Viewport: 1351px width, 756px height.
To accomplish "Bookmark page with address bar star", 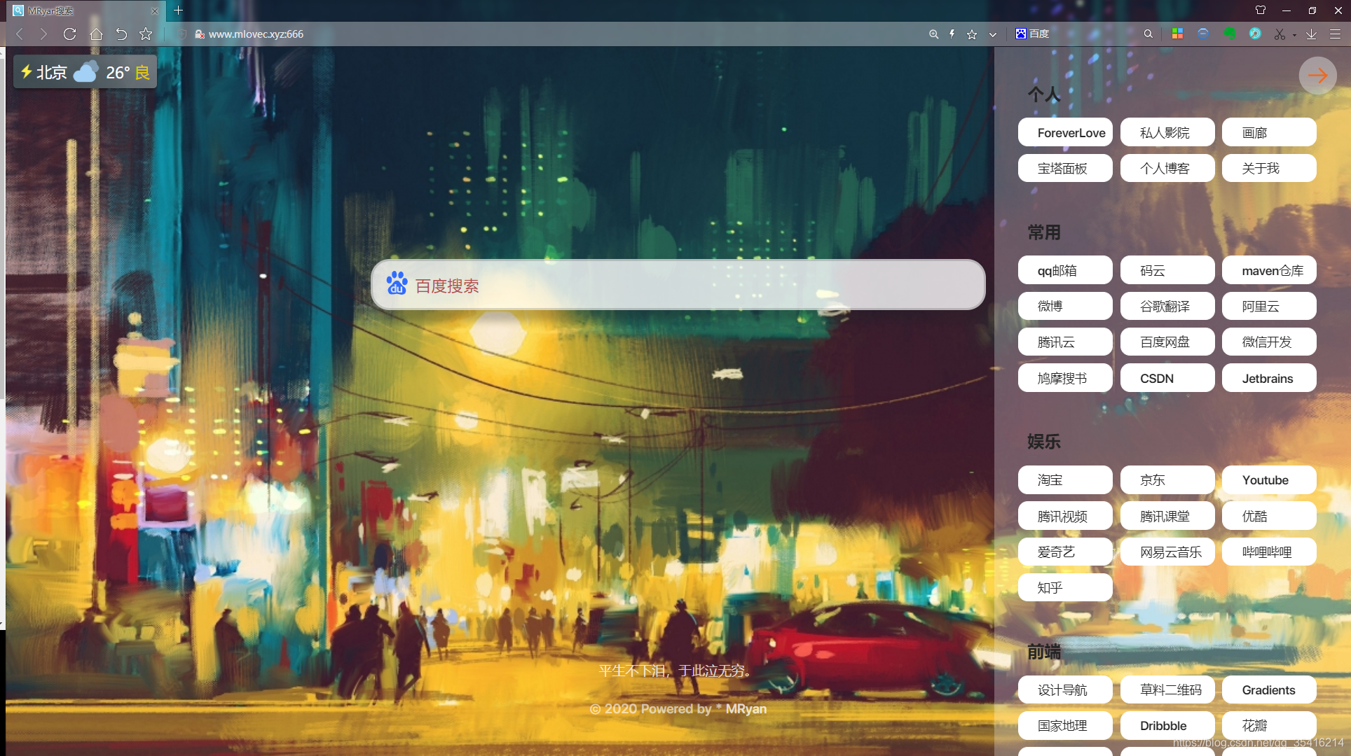I will (971, 34).
